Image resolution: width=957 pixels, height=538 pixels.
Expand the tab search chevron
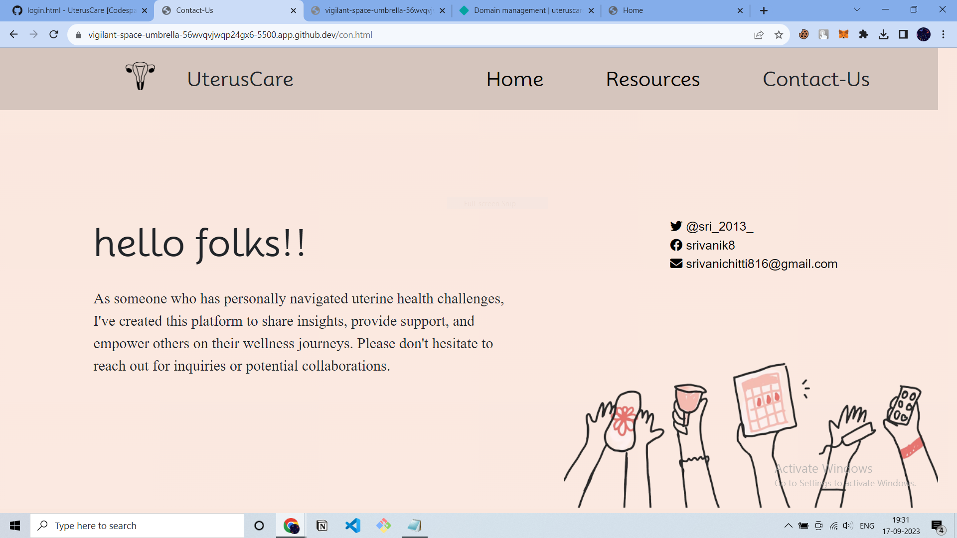point(857,9)
